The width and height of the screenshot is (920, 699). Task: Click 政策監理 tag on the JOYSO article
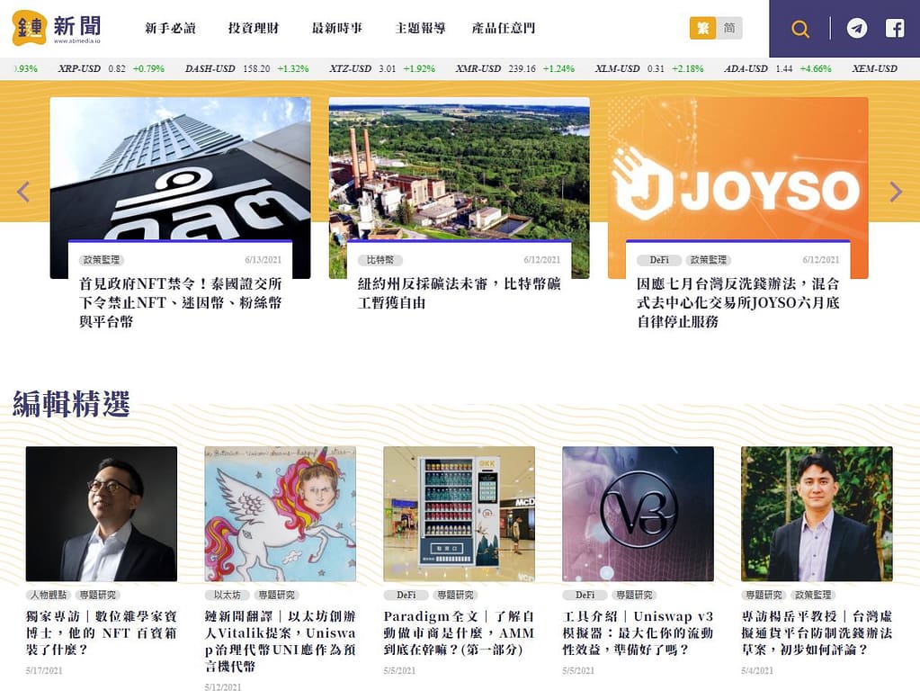[x=708, y=260]
